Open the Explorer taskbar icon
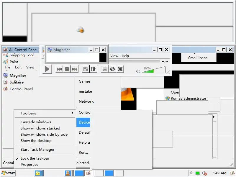Screen dimensions: 236x177 (x=38, y=173)
